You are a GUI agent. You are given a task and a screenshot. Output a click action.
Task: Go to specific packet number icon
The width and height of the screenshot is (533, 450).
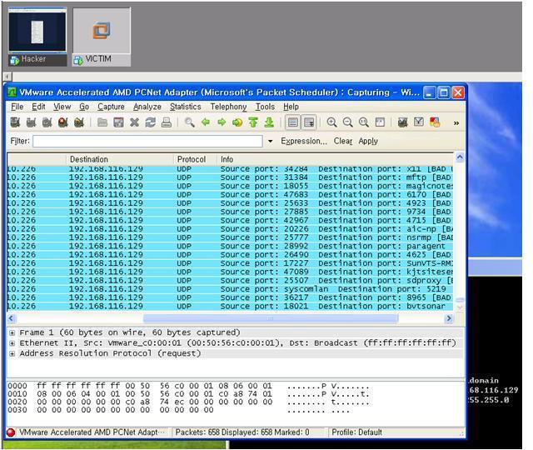coord(237,122)
